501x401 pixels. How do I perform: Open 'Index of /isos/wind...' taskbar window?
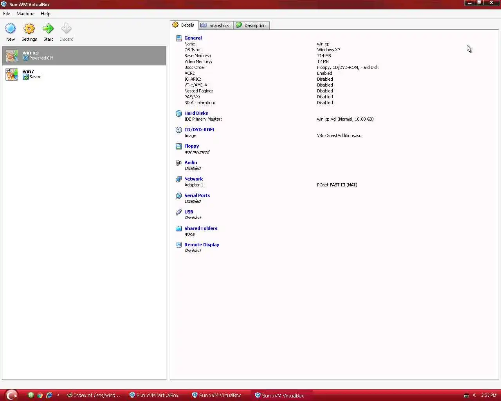click(x=93, y=395)
